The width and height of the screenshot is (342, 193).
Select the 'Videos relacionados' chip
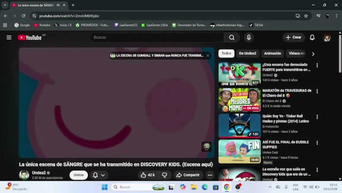click(x=297, y=53)
